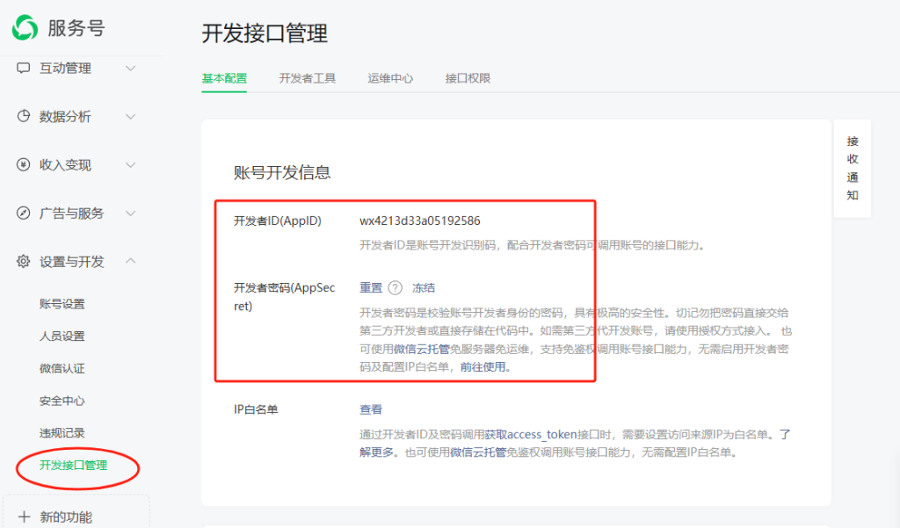The image size is (900, 528).
Task: Click the 互动管理 menu label
Action: (65, 69)
